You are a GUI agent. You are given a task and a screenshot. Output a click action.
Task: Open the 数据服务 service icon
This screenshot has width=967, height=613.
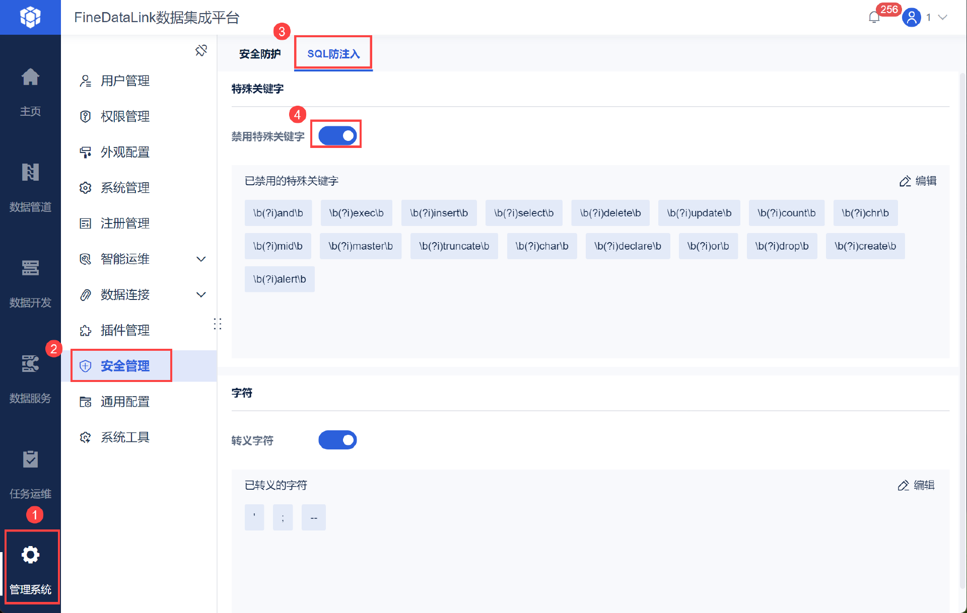pos(30,363)
